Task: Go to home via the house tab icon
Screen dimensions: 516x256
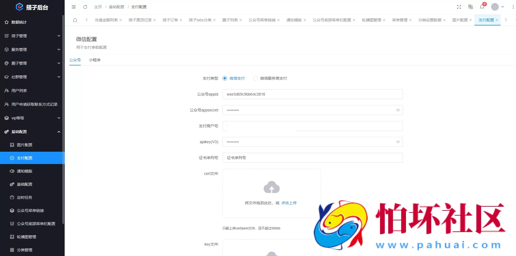Action: pyautogui.click(x=75, y=20)
